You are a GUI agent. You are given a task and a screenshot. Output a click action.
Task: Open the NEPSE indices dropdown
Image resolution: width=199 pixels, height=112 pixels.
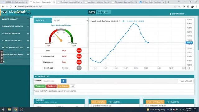71,20
